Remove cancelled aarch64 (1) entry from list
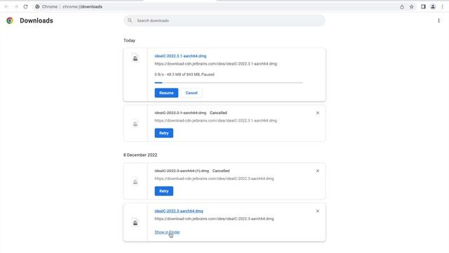The image size is (449, 253). (318, 171)
